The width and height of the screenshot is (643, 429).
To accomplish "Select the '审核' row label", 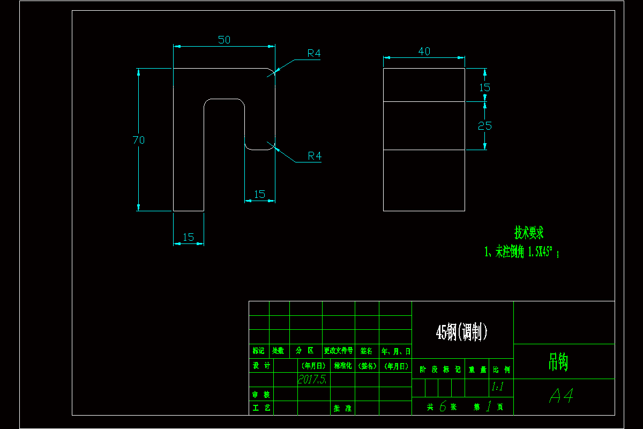I will [x=261, y=394].
